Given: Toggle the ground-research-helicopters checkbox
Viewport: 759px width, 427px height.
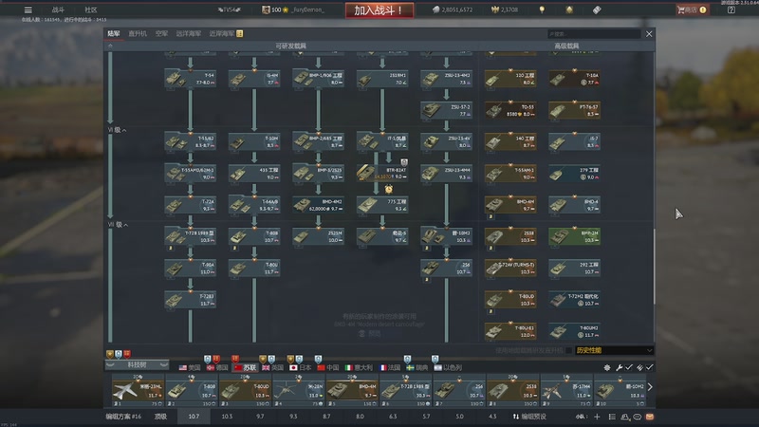Looking at the screenshot, I should point(568,350).
